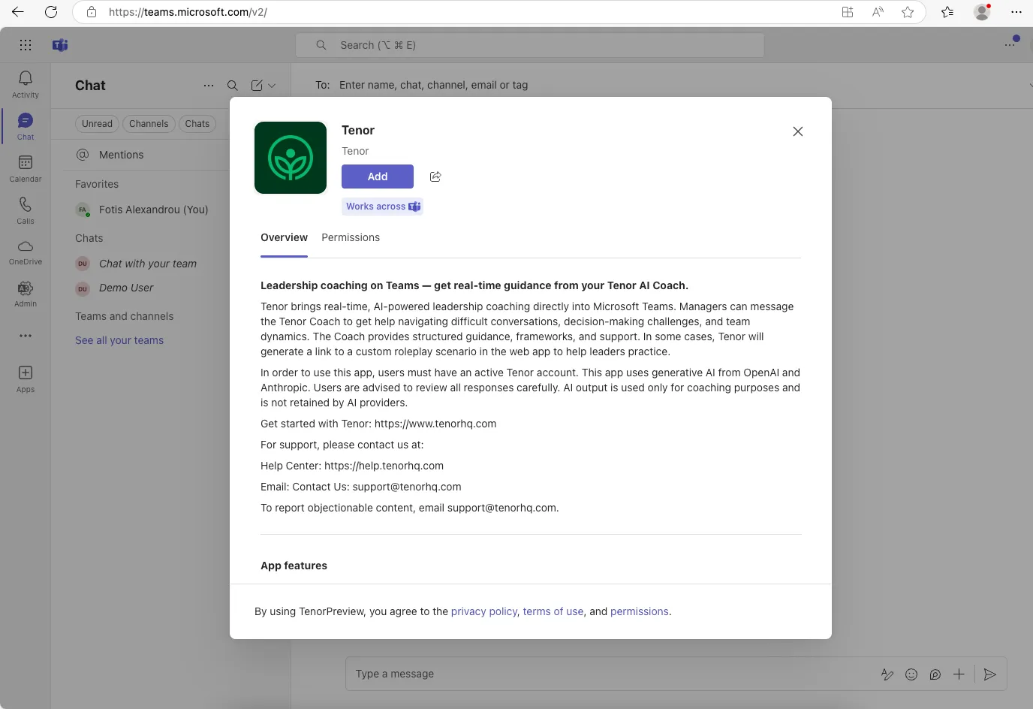Switch to the Overview tab
The image size is (1033, 709).
[x=284, y=237]
